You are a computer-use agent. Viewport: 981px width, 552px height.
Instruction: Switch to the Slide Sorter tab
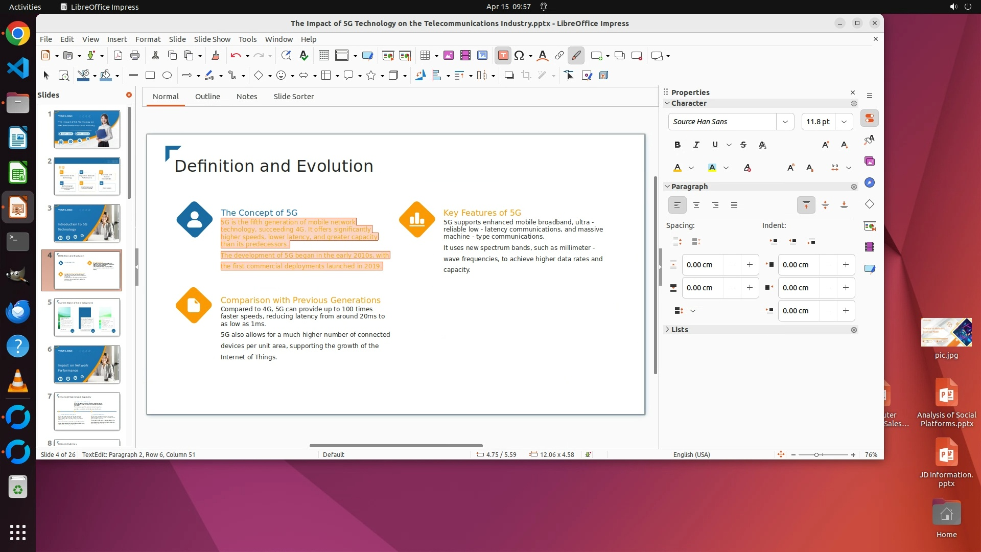(x=293, y=97)
